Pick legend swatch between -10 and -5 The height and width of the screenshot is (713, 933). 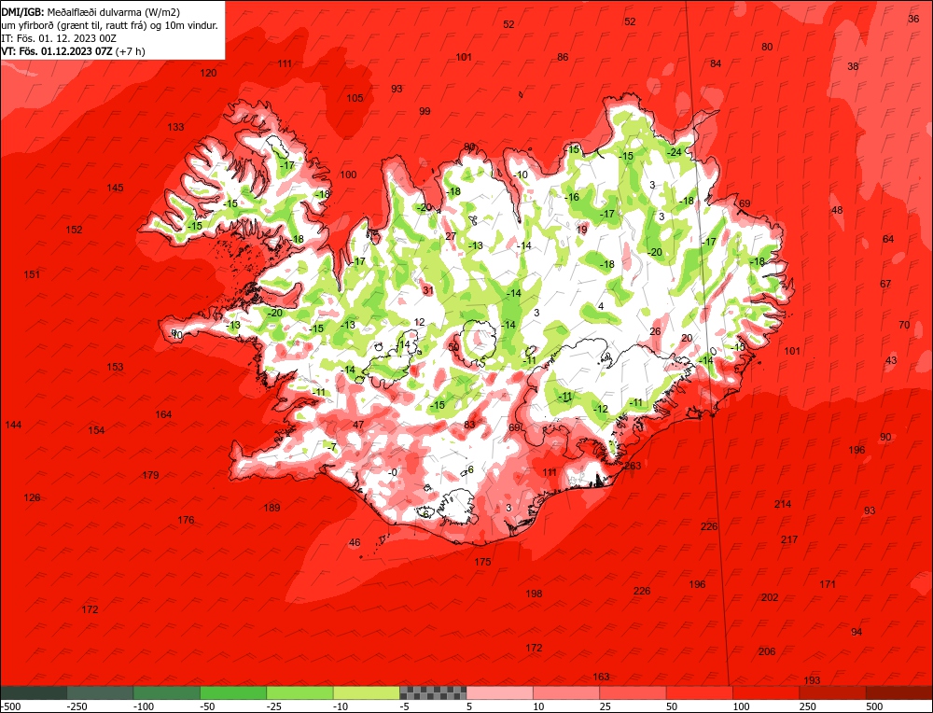pyautogui.click(x=367, y=692)
